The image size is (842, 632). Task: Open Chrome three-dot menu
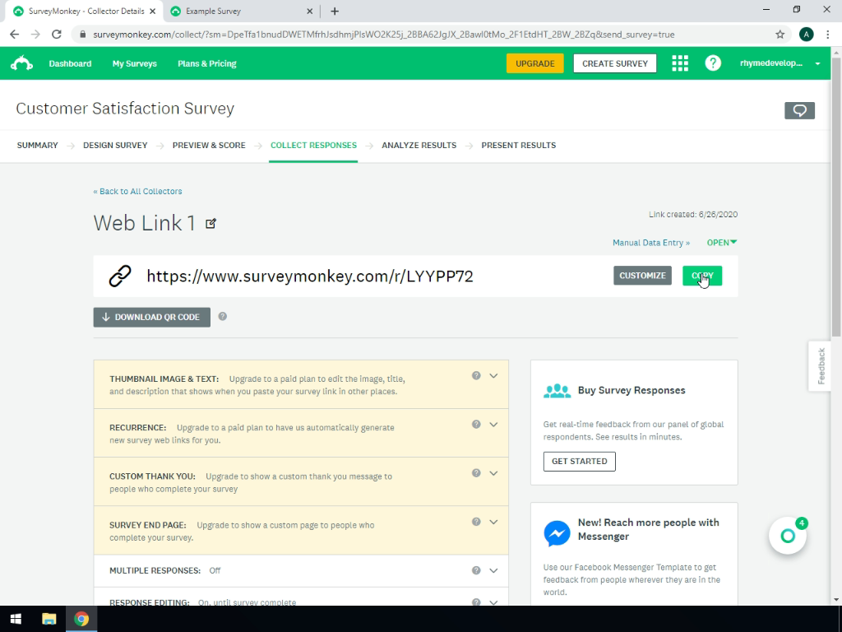[x=827, y=35]
